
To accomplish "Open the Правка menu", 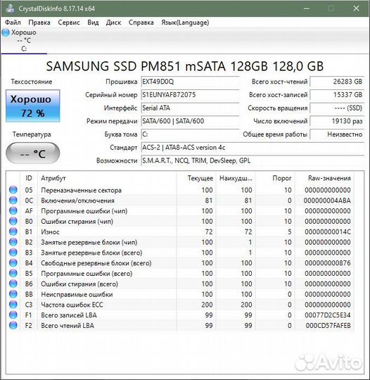I will (39, 23).
